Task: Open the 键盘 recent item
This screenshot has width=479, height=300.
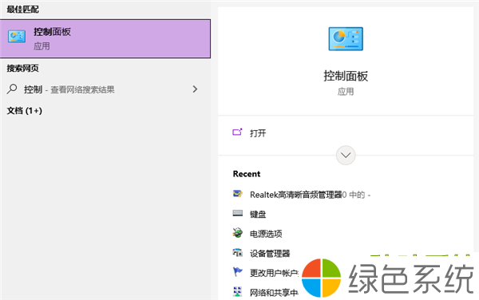Action: 258,215
